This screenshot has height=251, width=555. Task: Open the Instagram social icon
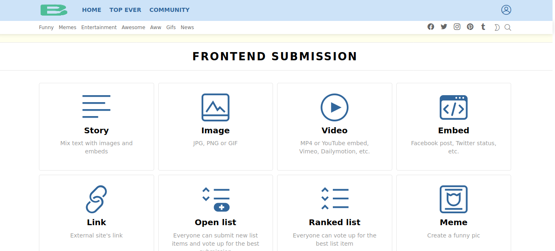pyautogui.click(x=457, y=27)
